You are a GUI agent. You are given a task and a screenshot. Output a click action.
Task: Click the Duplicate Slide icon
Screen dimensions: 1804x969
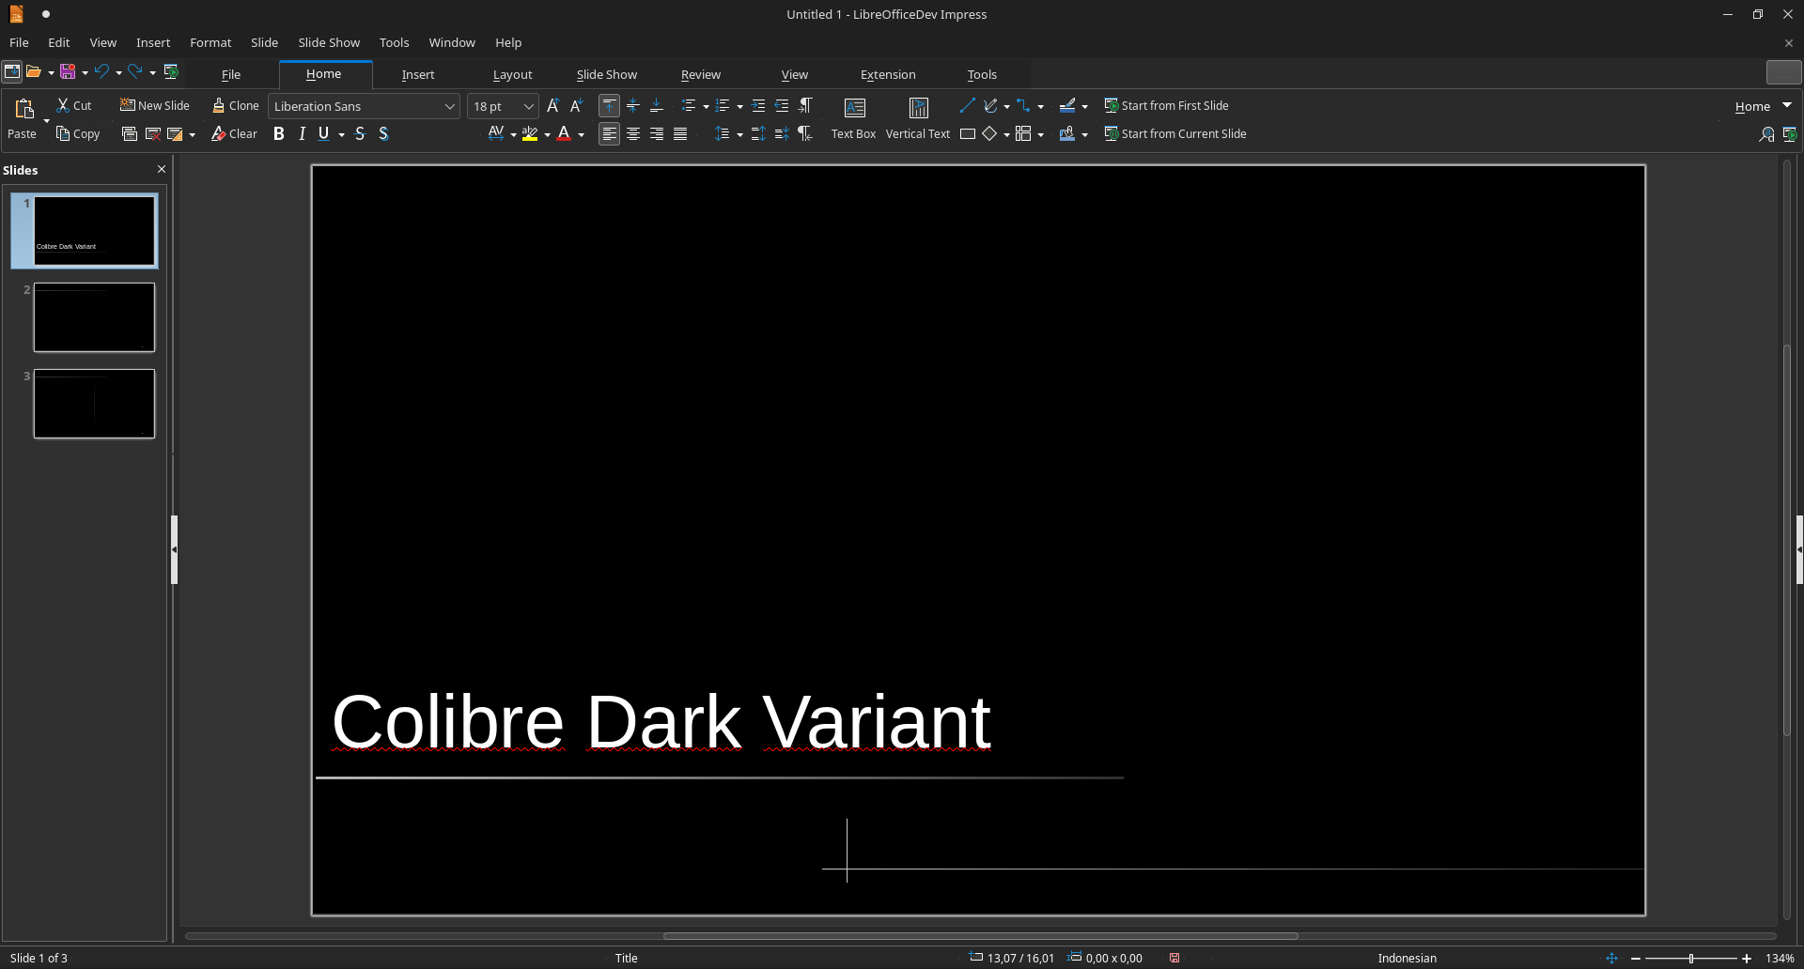pyautogui.click(x=130, y=134)
